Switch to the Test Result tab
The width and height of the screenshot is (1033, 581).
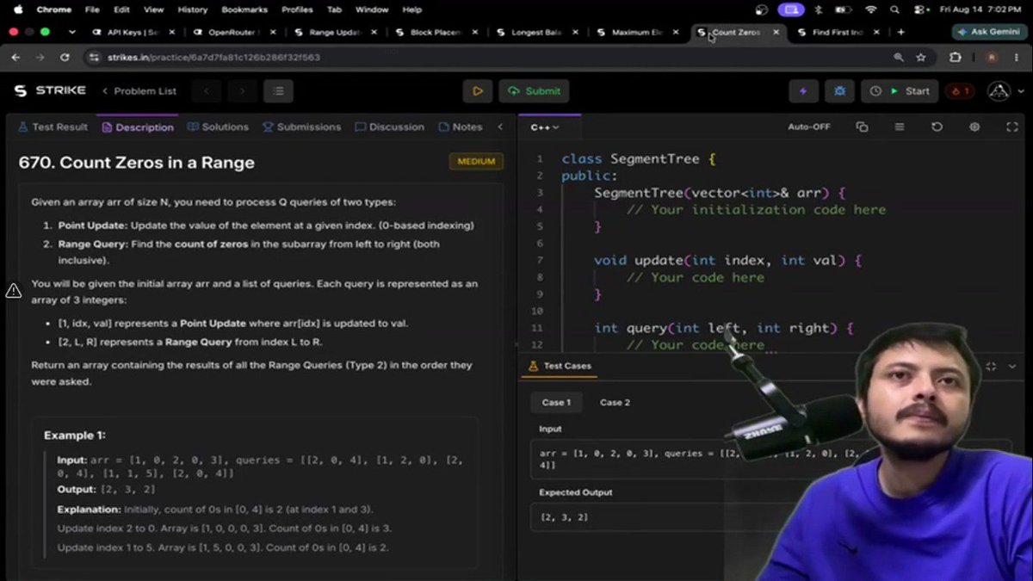point(53,127)
